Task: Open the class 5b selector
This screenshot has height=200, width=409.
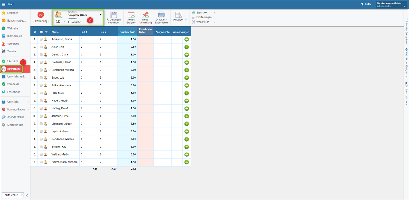Action: tap(60, 18)
